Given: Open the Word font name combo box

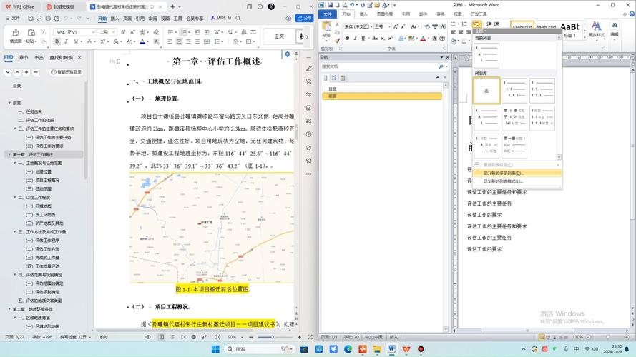Looking at the screenshot, I should 358,26.
